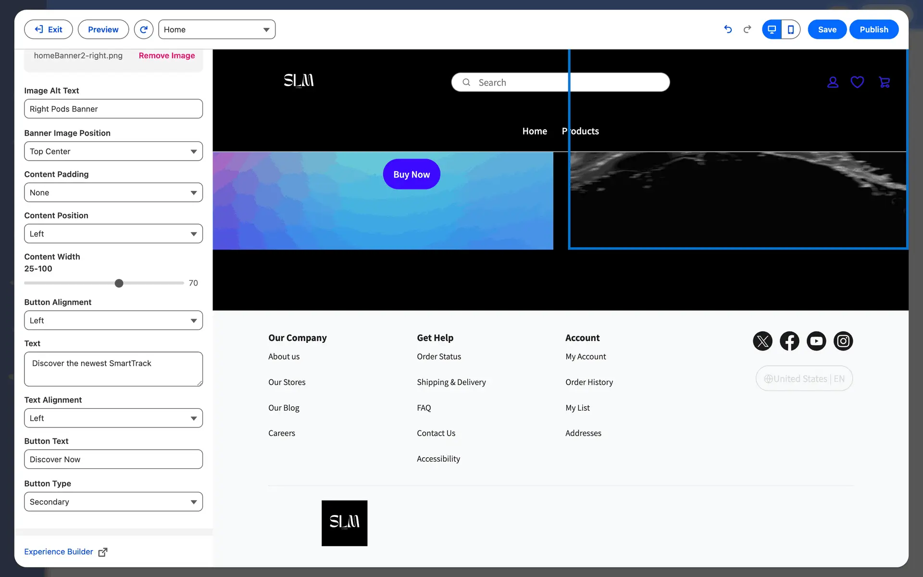Open the Content Padding dropdown

pyautogui.click(x=113, y=193)
